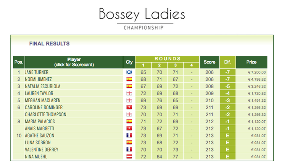Click Spain flag beside Luna Sobron
This screenshot has width=284, height=166.
pyautogui.click(x=129, y=143)
